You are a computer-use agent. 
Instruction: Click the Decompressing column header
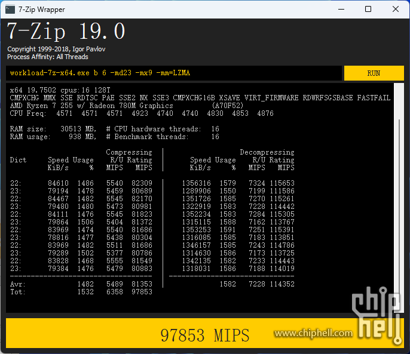pyautogui.click(x=267, y=152)
